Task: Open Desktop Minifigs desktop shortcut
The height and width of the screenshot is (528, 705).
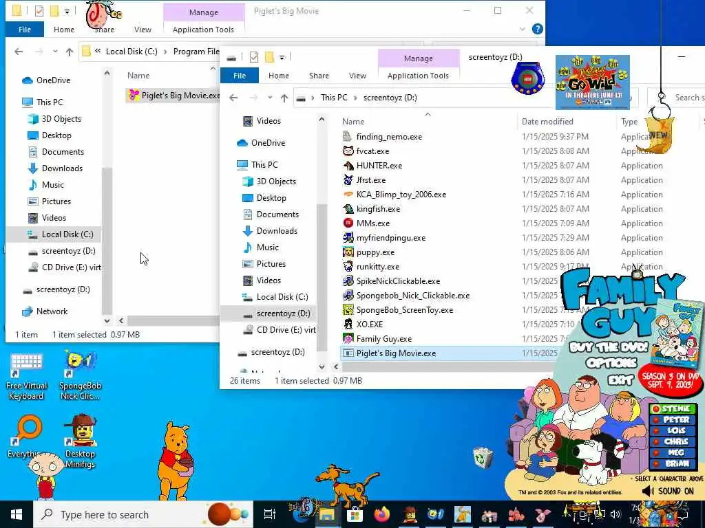Action: click(80, 441)
